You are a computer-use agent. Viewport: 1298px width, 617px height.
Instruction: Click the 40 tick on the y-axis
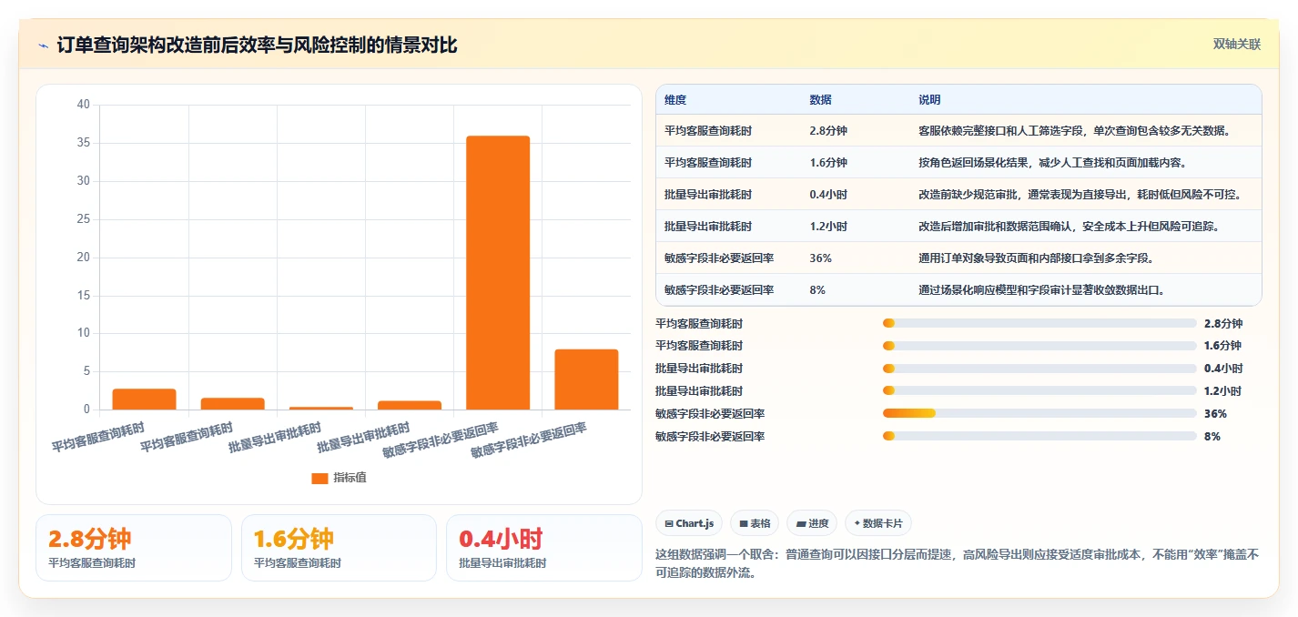pos(84,105)
